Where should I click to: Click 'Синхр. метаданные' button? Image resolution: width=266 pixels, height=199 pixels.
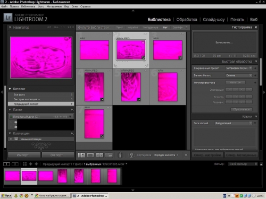[x=242, y=155]
